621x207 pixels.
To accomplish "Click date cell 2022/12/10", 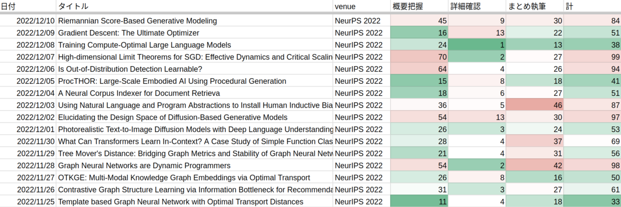I will coord(28,21).
